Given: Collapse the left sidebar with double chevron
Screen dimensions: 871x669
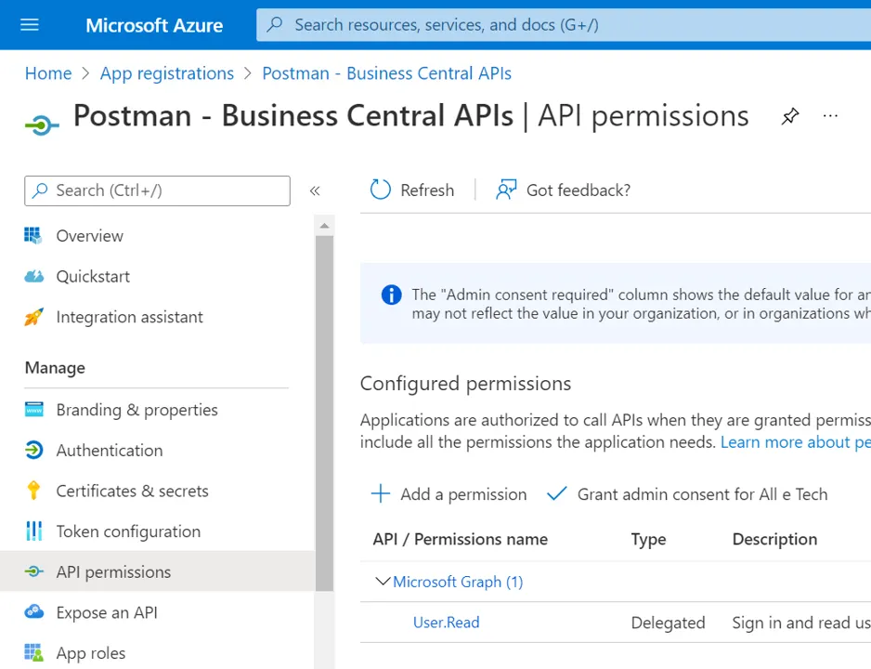Looking at the screenshot, I should pos(315,190).
